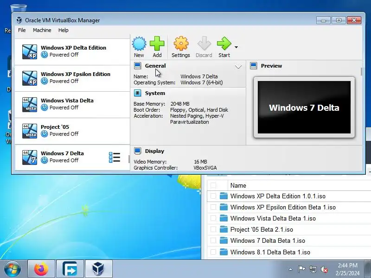Click folder icon of Windows XP Delta Edition 1.0.1.iso
This screenshot has width=371, height=278.
coord(224,196)
